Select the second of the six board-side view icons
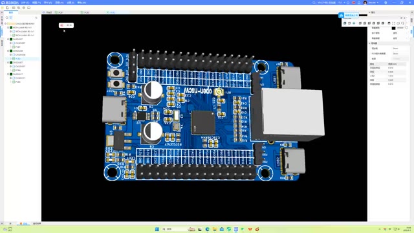Screen dimensions: 414x233 365,23
